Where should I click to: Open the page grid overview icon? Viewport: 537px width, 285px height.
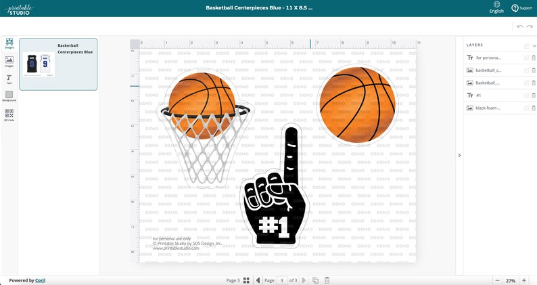click(x=246, y=280)
